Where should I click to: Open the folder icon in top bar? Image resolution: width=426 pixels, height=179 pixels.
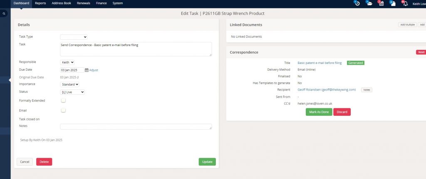click(x=369, y=3)
